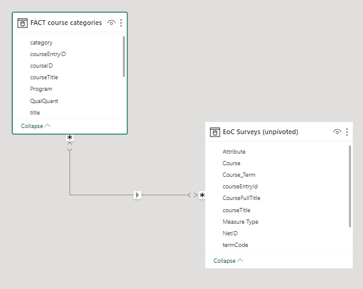Collapse the FACT course categories table

(36, 126)
